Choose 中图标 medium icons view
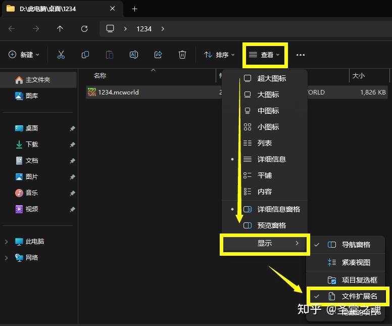392x326 pixels. [265, 111]
